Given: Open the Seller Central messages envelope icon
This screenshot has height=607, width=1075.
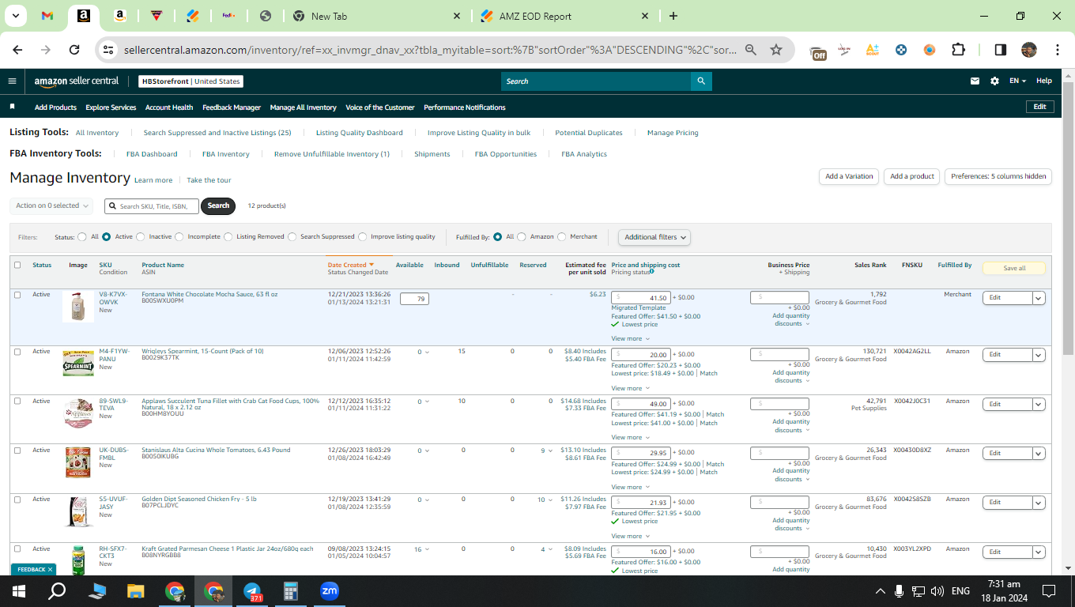Looking at the screenshot, I should click(x=975, y=81).
